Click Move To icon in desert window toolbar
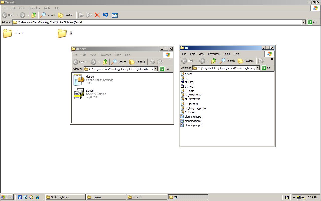Viewport: 321px width, 201px height. 152,62
